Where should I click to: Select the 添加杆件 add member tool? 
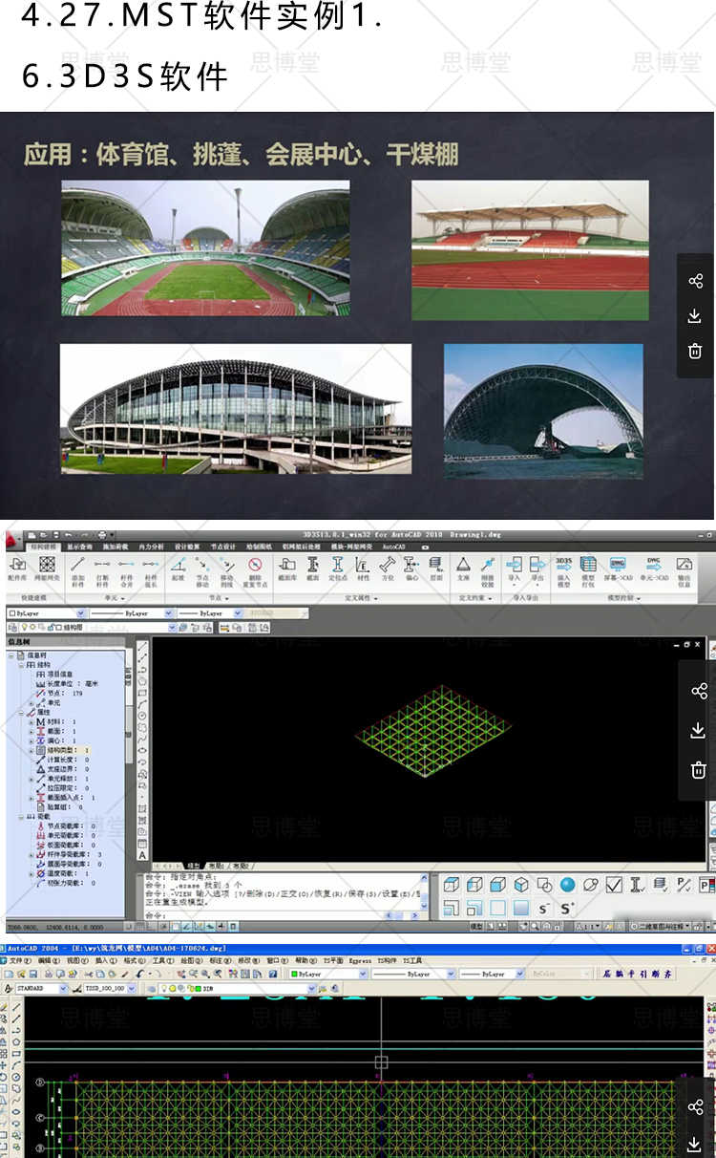point(78,568)
